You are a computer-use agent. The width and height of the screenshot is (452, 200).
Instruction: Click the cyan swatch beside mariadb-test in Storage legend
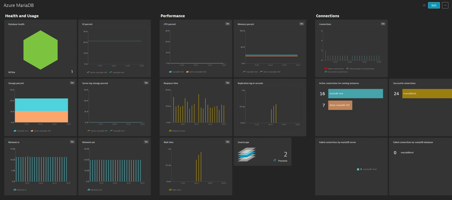pyautogui.click(x=14, y=131)
